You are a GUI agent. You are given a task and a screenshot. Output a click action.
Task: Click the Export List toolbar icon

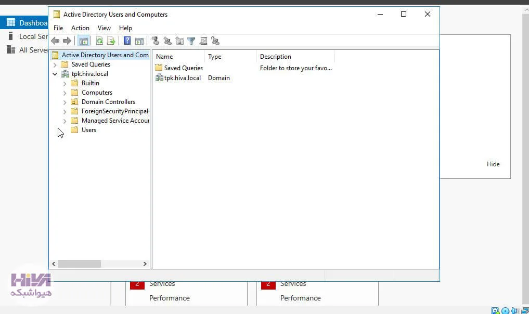point(111,41)
